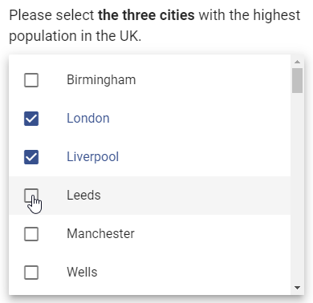Uncheck the London checkbox
The width and height of the screenshot is (313, 303).
point(31,119)
